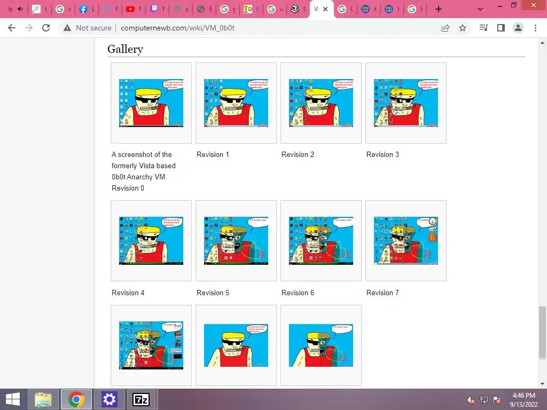
Task: Open the Revision 6 thumbnail
Action: (321, 241)
